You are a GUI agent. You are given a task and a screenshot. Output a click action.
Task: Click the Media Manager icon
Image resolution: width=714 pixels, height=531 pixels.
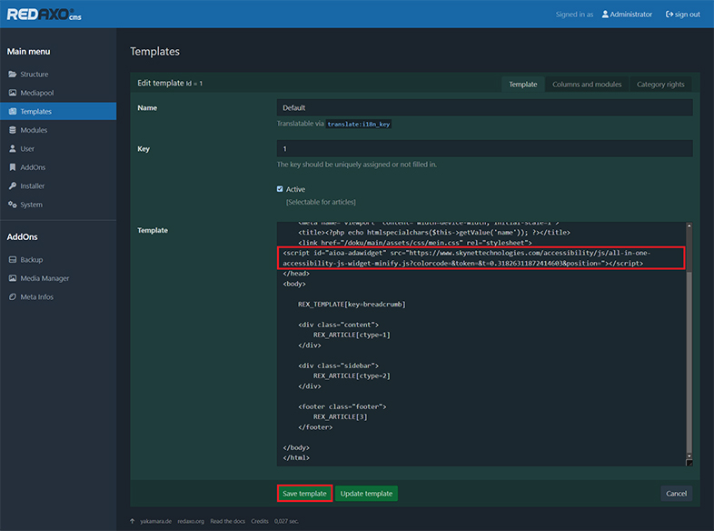click(13, 279)
